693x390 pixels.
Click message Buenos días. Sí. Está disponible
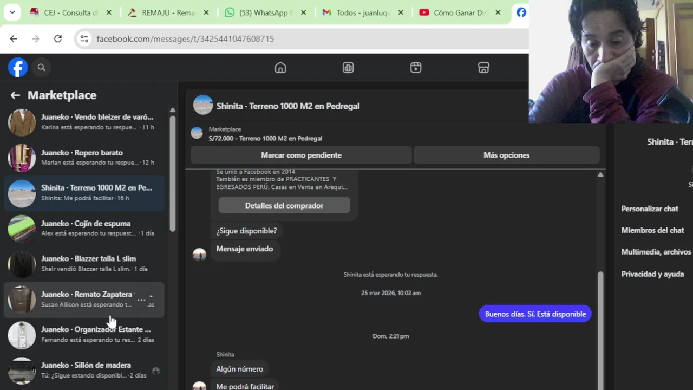tap(535, 314)
